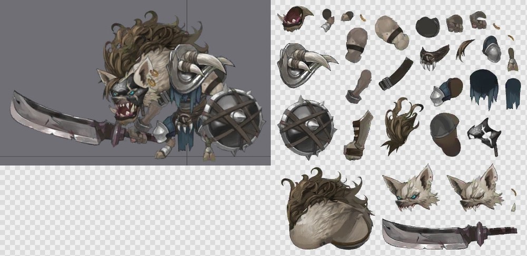The height and width of the screenshot is (256, 527).
Task: Select the dark leather belt strap piece
Action: pyautogui.click(x=396, y=74)
